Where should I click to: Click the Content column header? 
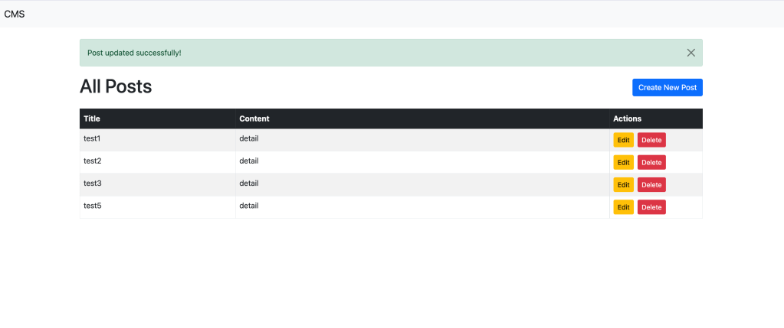click(254, 119)
